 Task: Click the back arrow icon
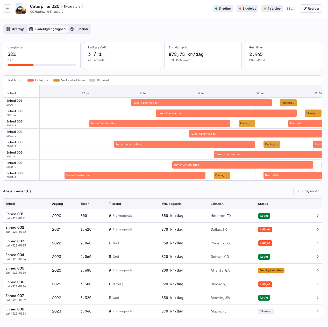7,9
